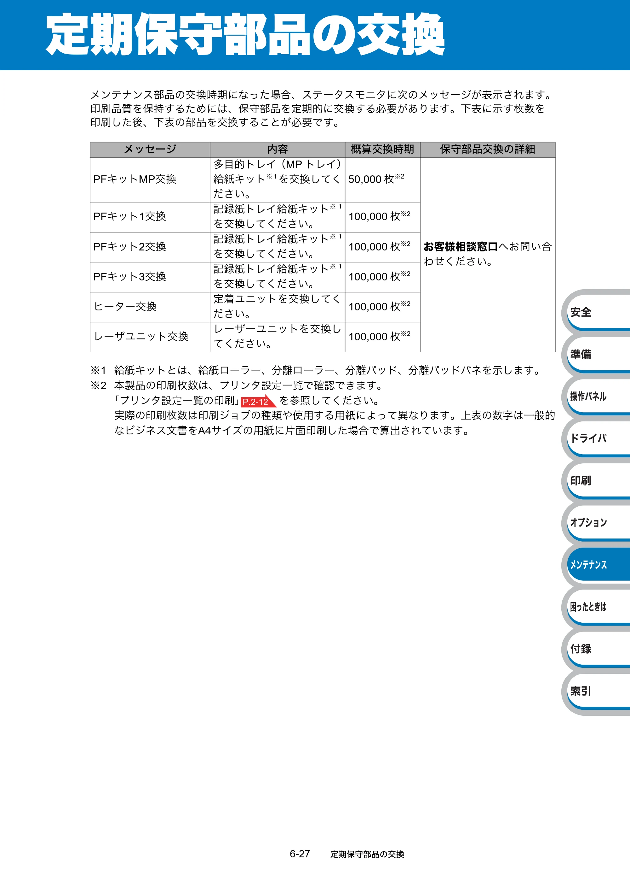Click the 定期保守部品の交換 page title

click(x=245, y=35)
